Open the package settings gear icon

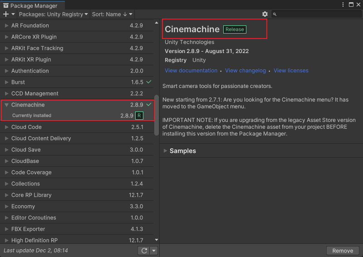tap(265, 14)
